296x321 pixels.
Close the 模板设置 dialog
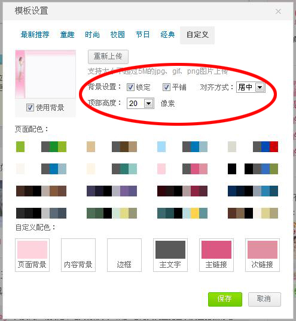point(278,11)
